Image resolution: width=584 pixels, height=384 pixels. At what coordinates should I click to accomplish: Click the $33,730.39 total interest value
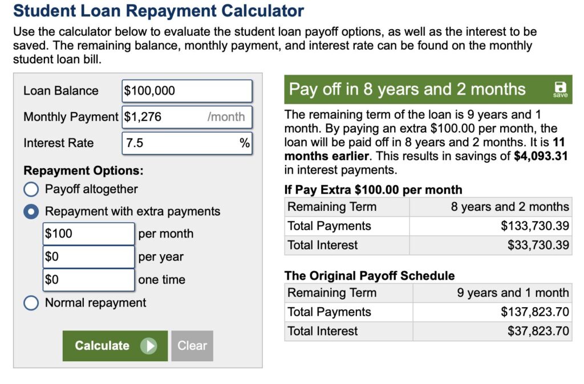538,246
